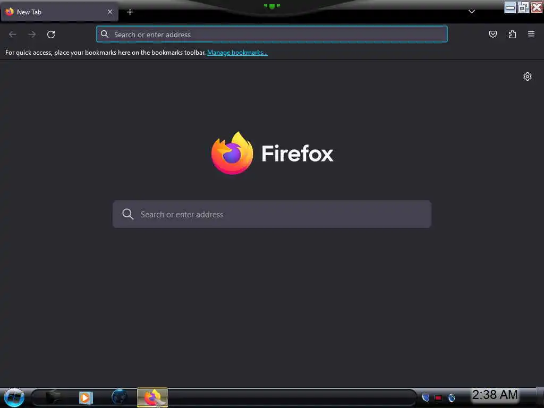
Task: Open the shield tray icon
Action: (x=426, y=397)
